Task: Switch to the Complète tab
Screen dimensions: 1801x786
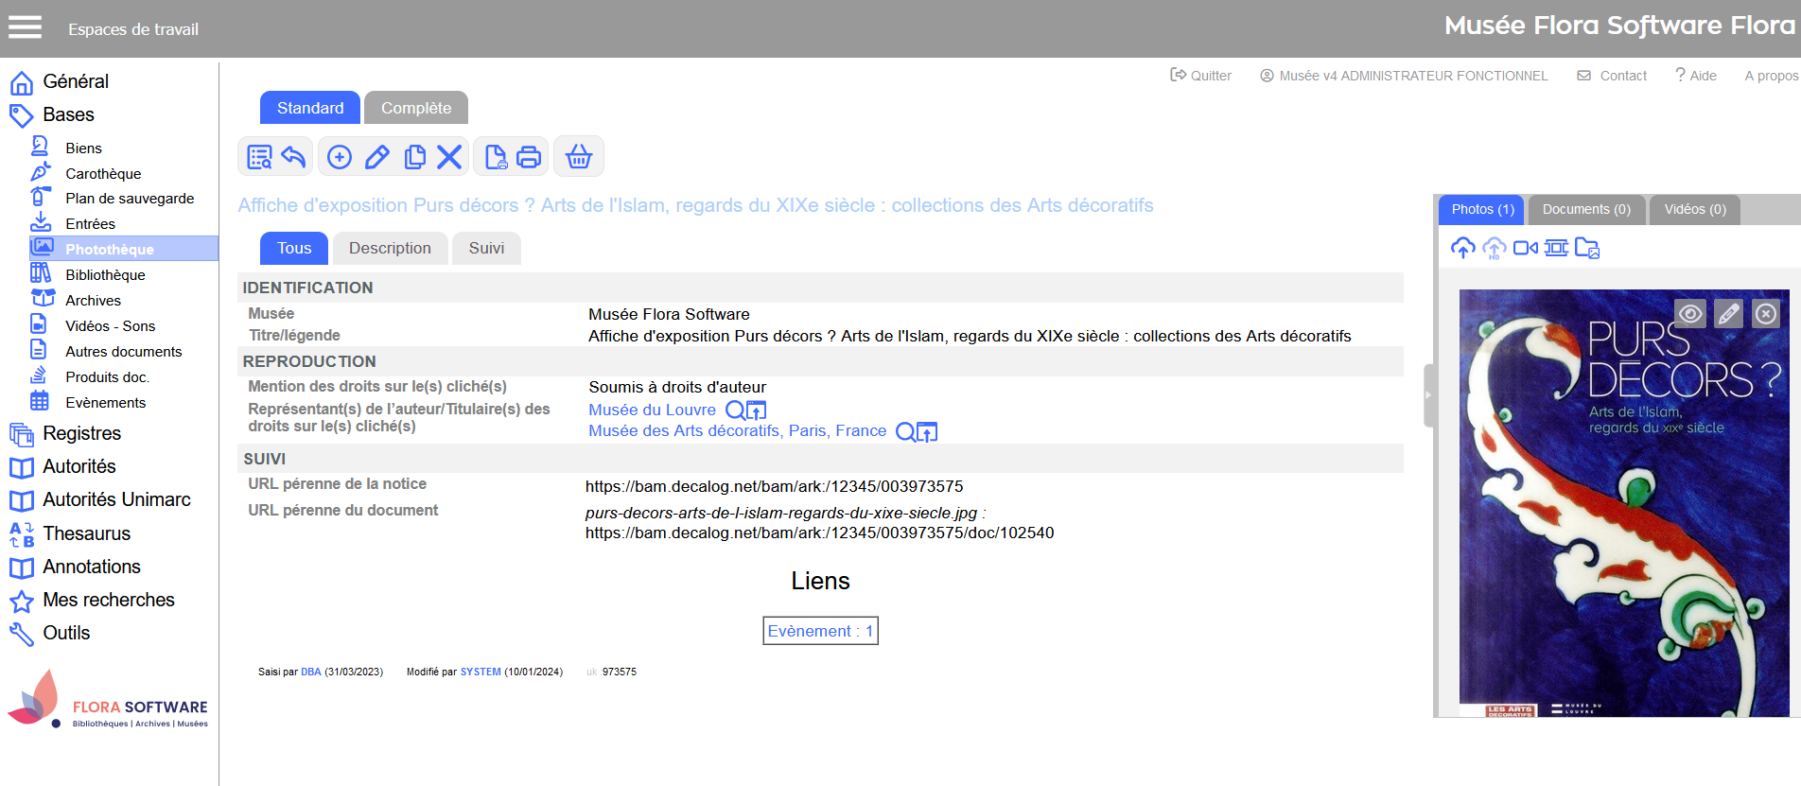Action: pos(415,108)
